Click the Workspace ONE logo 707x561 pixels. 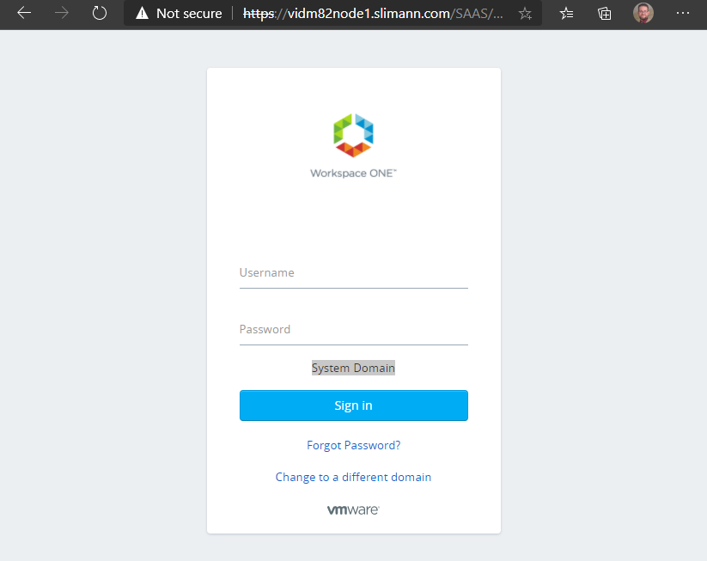click(354, 146)
